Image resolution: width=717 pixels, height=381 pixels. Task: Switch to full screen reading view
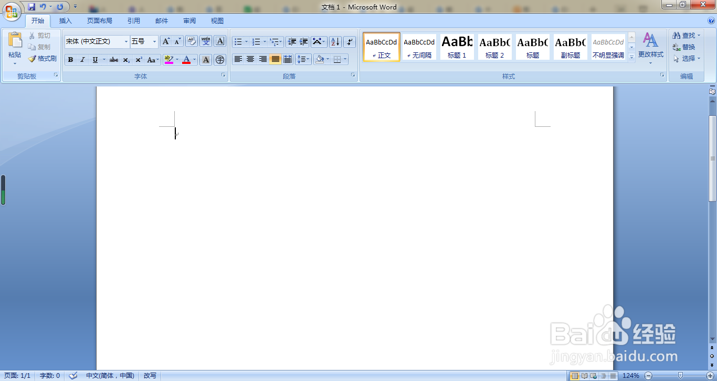pyautogui.click(x=584, y=376)
